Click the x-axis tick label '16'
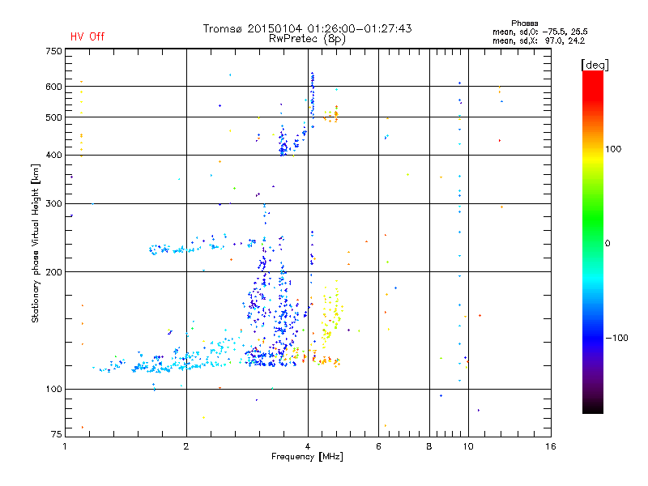Viewport: 648px width, 486px height. [x=551, y=446]
